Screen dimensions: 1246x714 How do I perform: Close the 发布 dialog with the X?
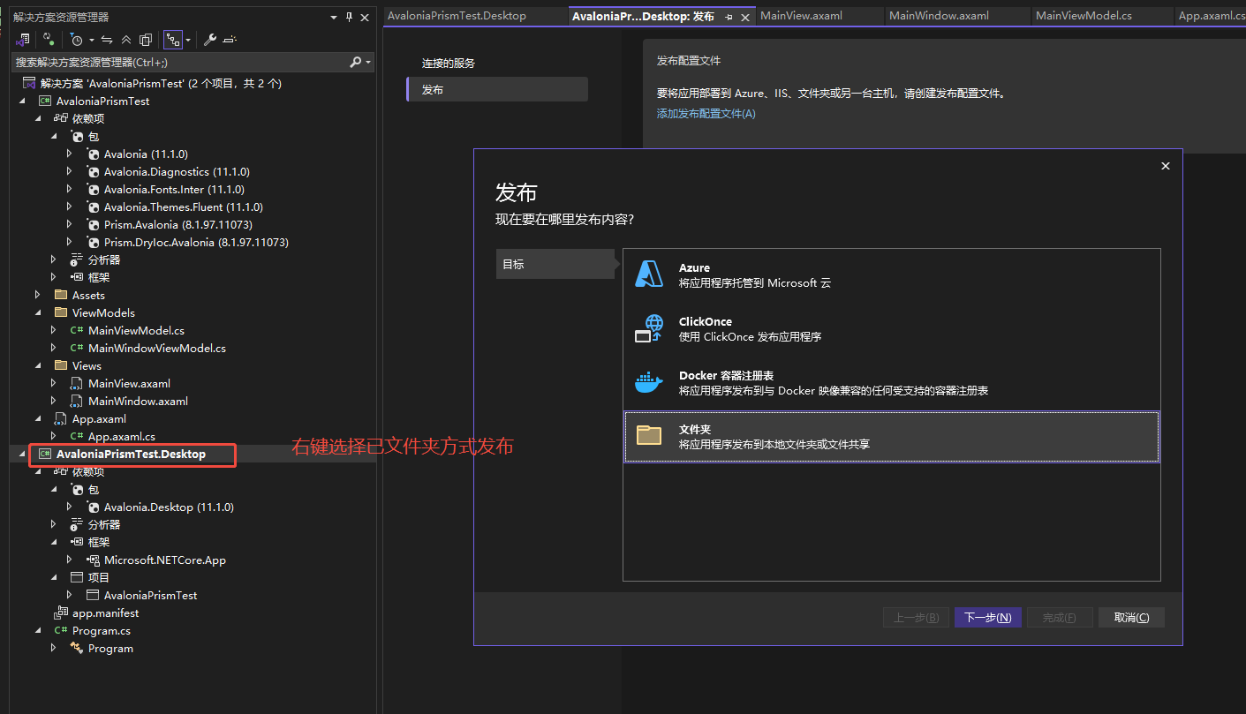(1166, 166)
